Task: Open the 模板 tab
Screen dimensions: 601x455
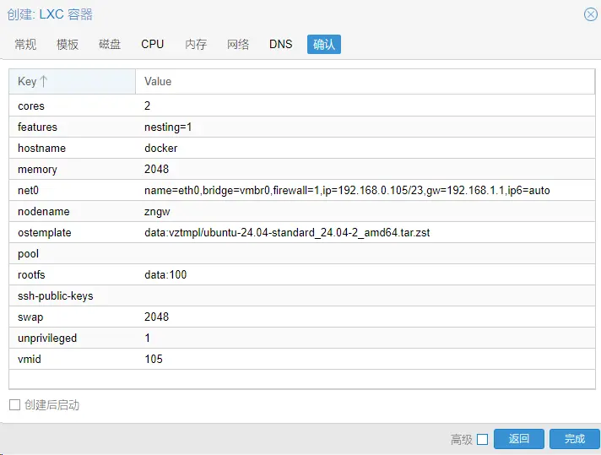Action: coord(68,44)
